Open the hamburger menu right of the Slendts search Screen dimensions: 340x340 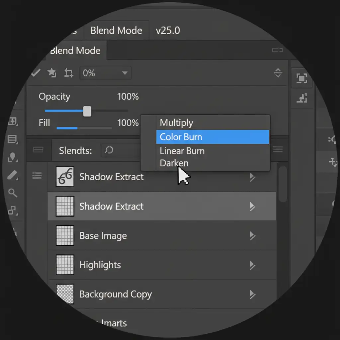pyautogui.click(x=278, y=150)
